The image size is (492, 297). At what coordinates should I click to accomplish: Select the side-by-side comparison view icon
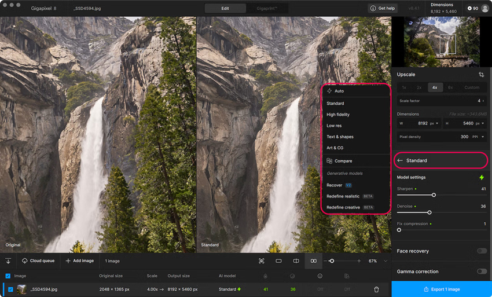pos(314,261)
